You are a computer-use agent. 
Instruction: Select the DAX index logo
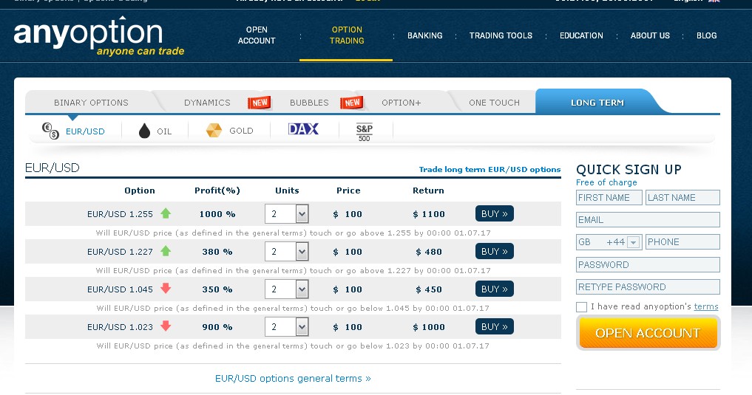303,128
